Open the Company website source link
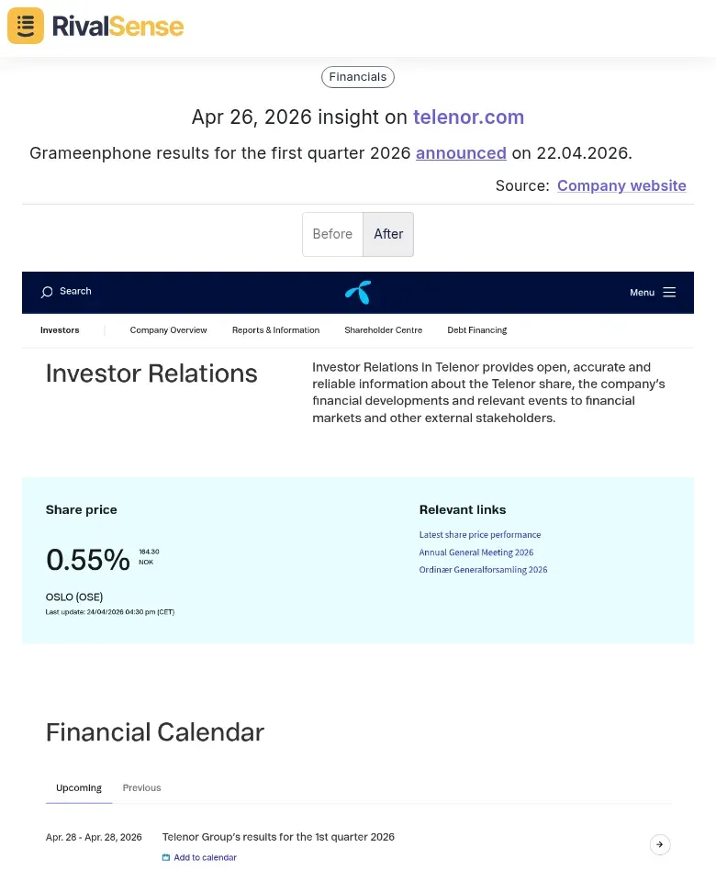 pos(621,185)
